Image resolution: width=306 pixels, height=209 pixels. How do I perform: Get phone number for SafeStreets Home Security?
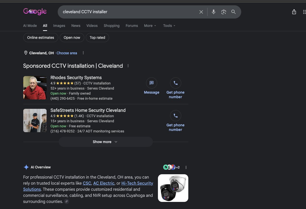click(175, 121)
